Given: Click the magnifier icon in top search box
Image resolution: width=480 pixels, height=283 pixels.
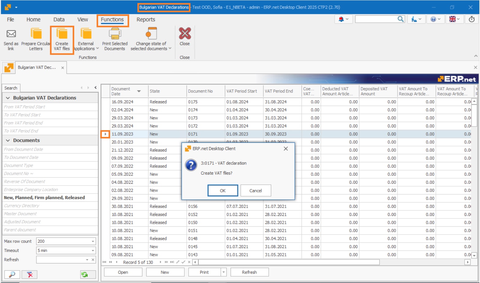Looking at the screenshot, I should pos(401,19).
